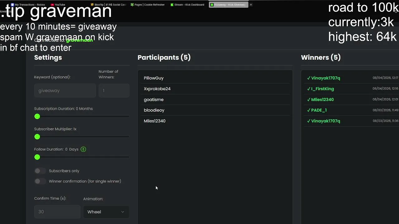Open the Stream - Kick Dashboard tab
The width and height of the screenshot is (399, 224).
pos(188,5)
